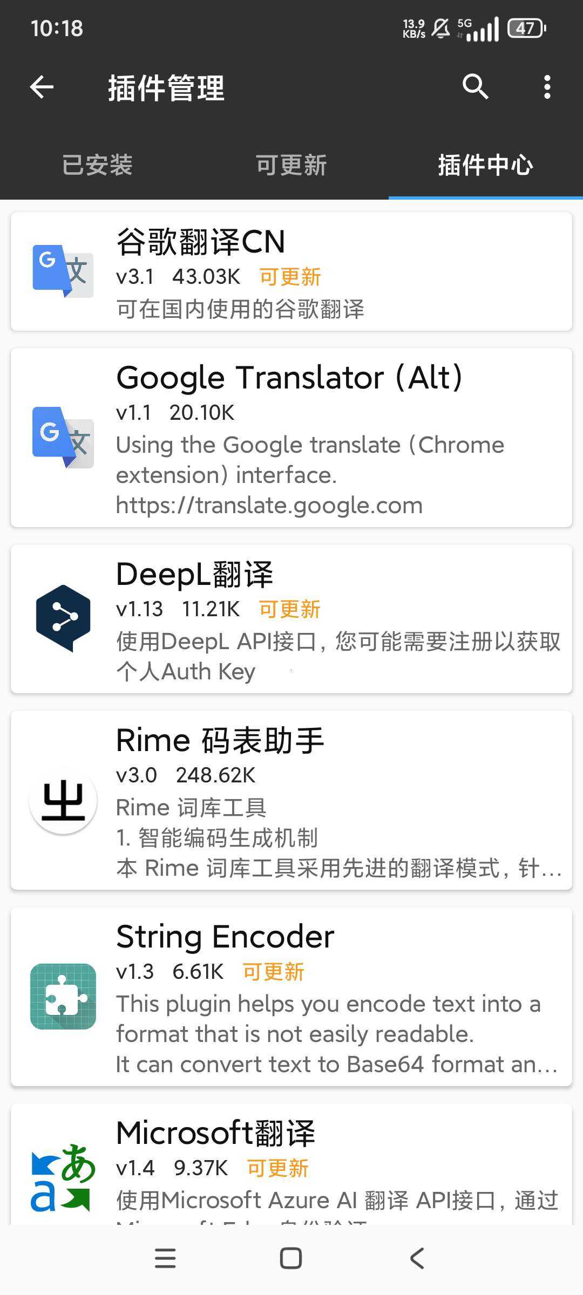Switch to the 可更新 tab
Screen dimensions: 583x1295
(291, 165)
